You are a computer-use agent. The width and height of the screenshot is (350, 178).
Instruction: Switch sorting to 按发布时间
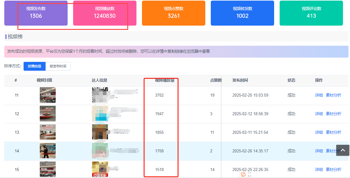pyautogui.click(x=58, y=66)
